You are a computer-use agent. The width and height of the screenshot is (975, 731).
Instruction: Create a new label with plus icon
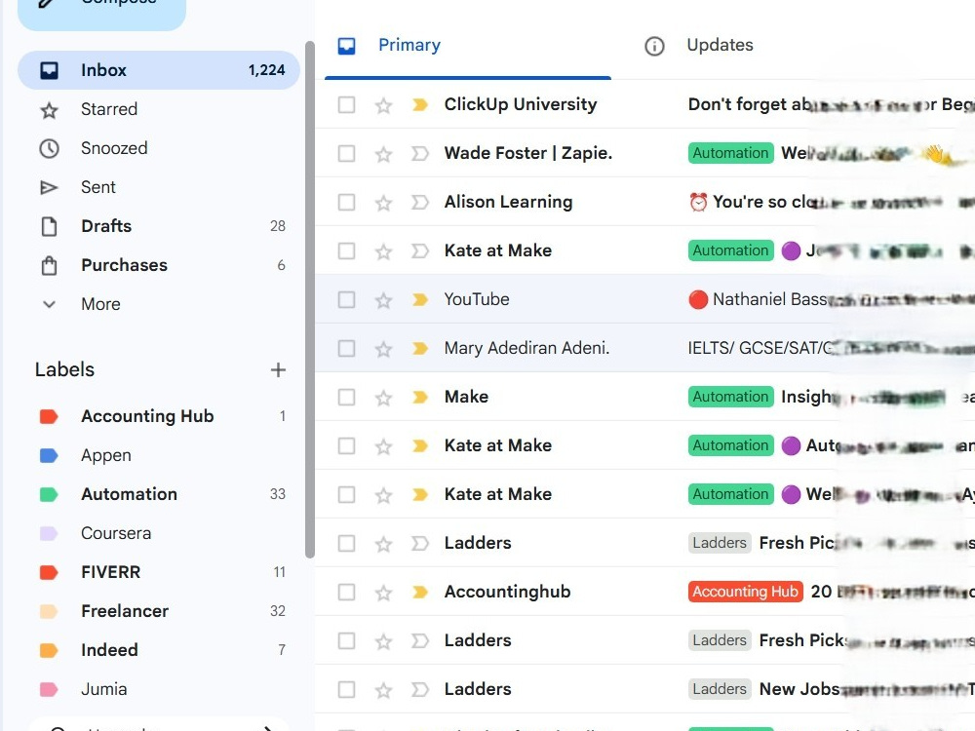click(x=278, y=369)
